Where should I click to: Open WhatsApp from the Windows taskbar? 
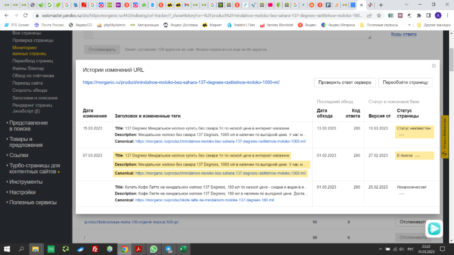coord(153,249)
